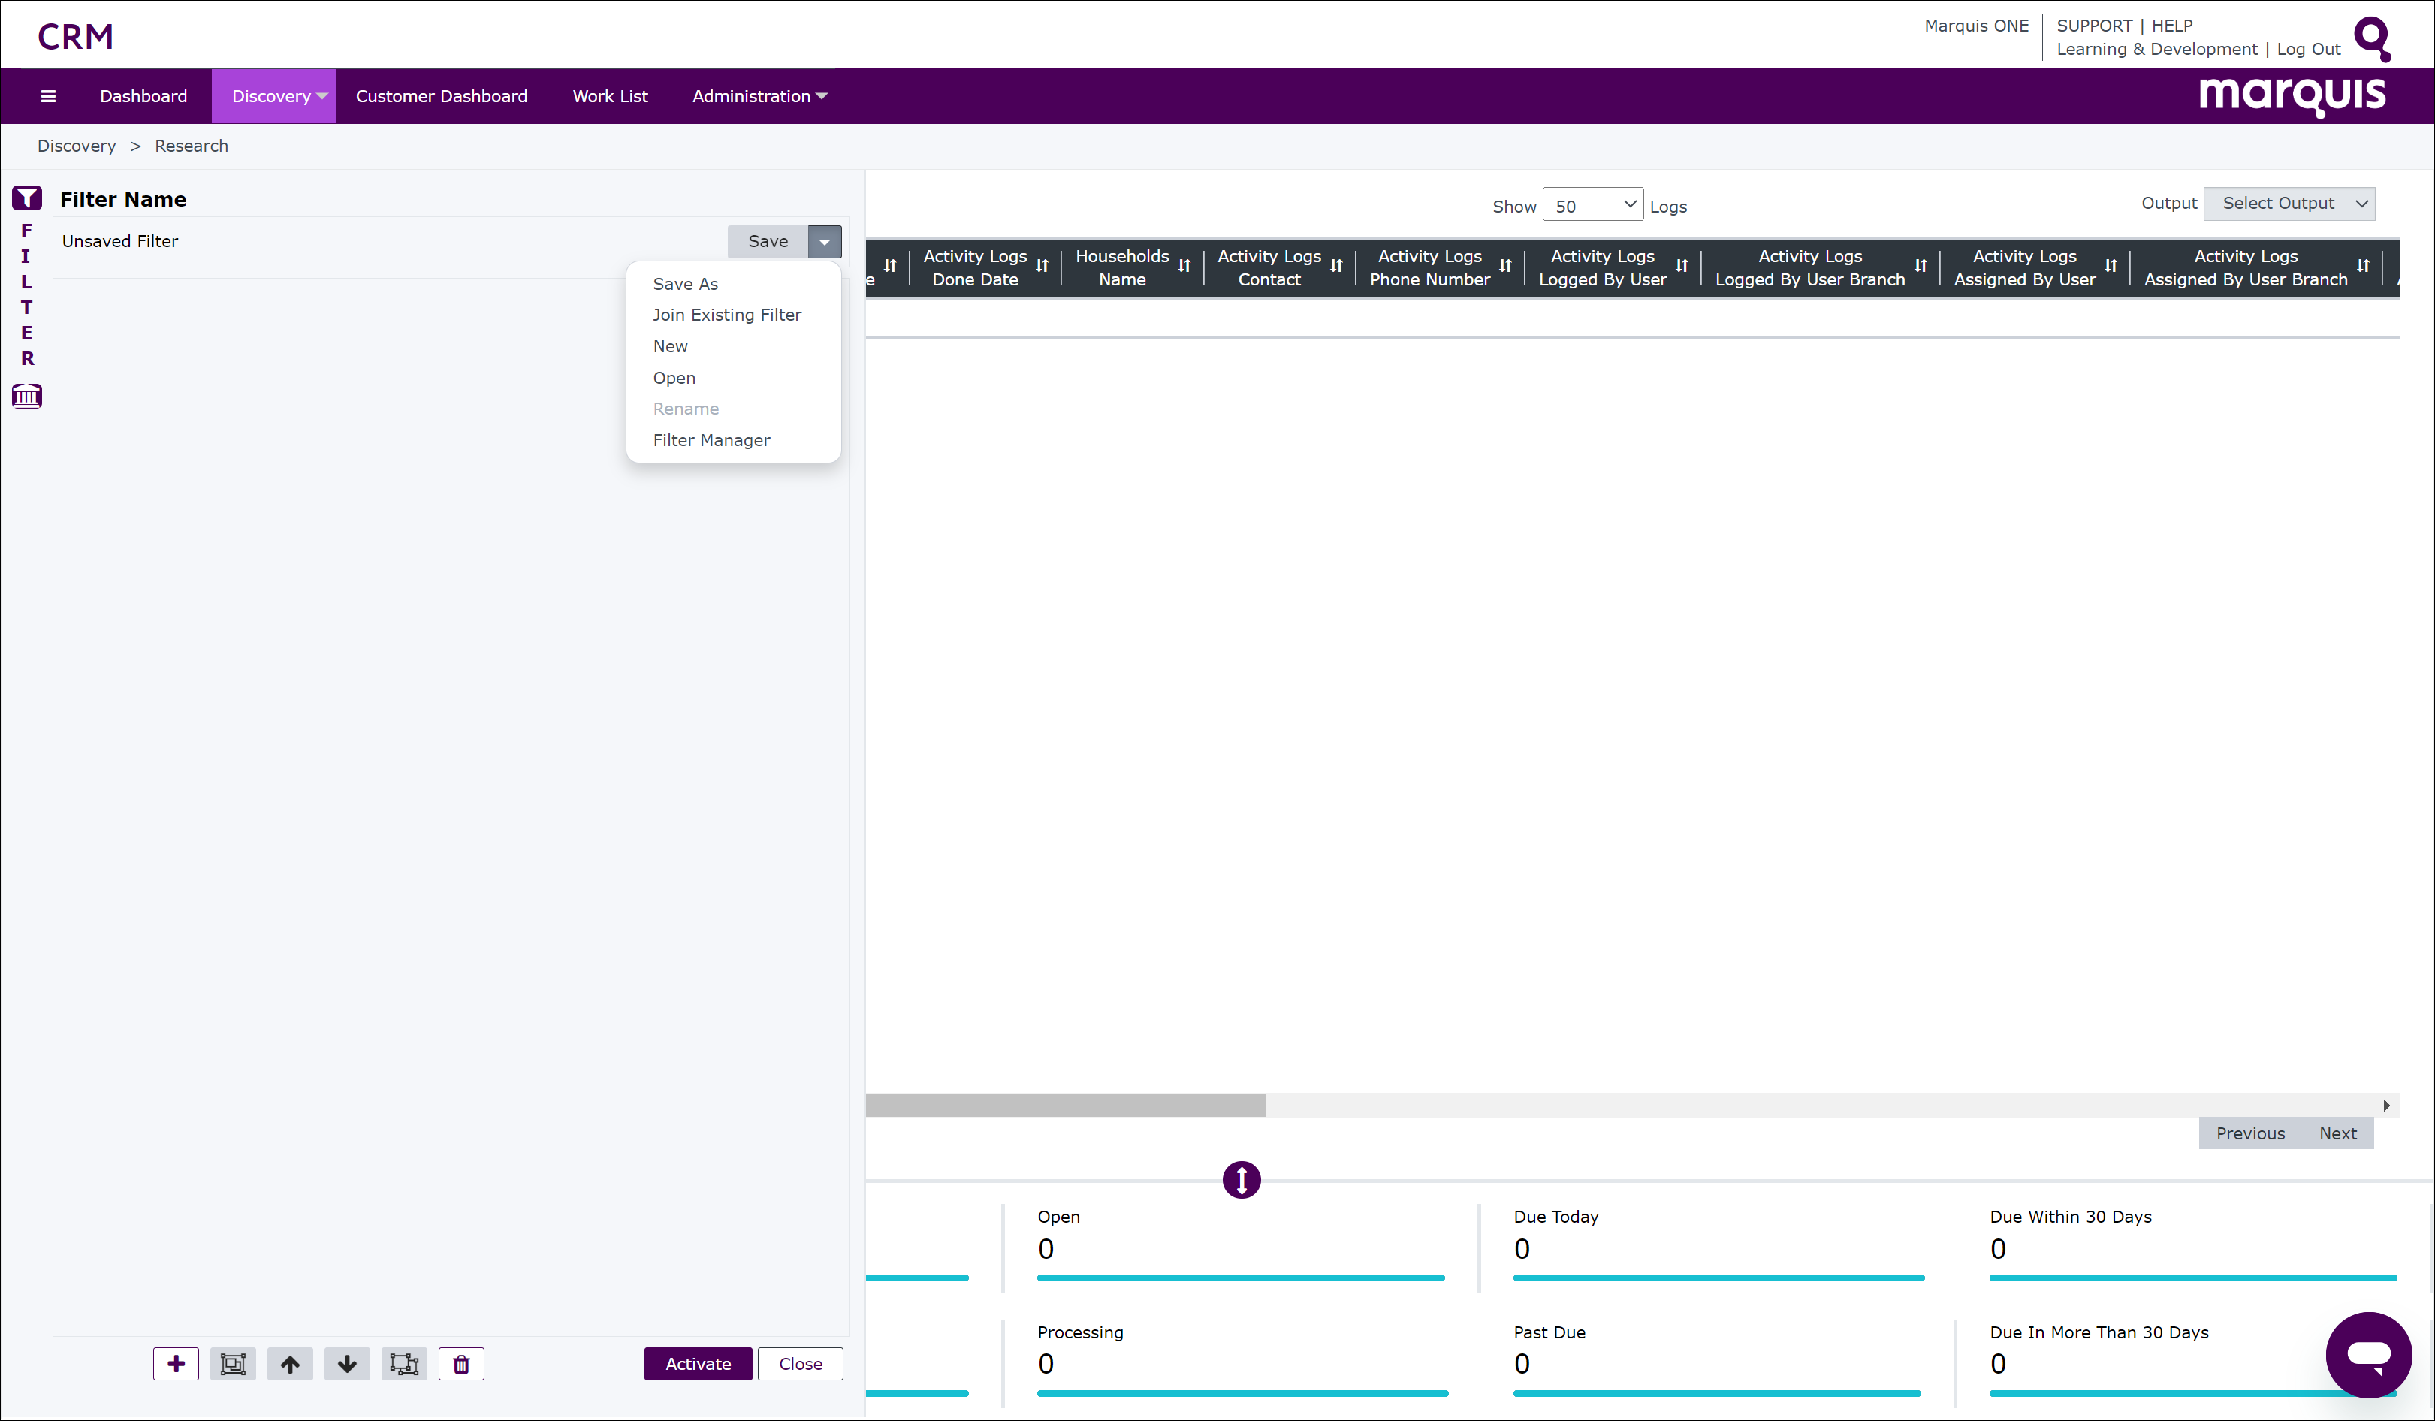Open the Filter funnel icon sidebar panel
The width and height of the screenshot is (2435, 1421).
point(26,197)
